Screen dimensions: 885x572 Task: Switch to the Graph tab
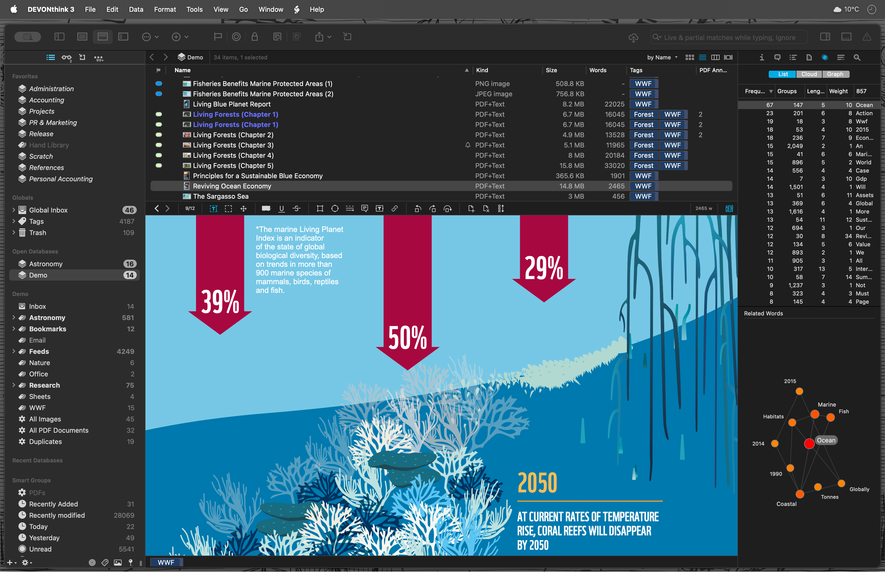click(835, 74)
